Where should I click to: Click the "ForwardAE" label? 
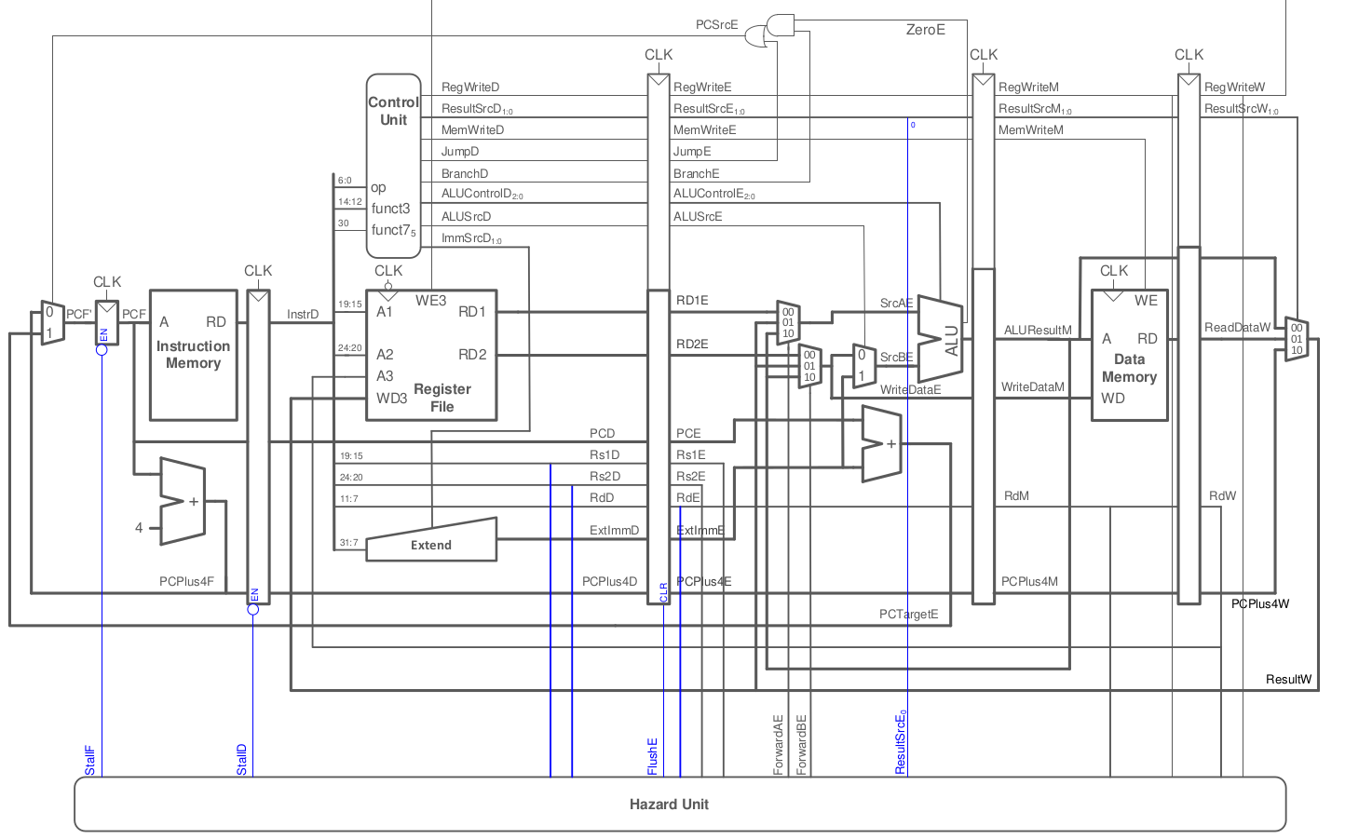(x=779, y=746)
